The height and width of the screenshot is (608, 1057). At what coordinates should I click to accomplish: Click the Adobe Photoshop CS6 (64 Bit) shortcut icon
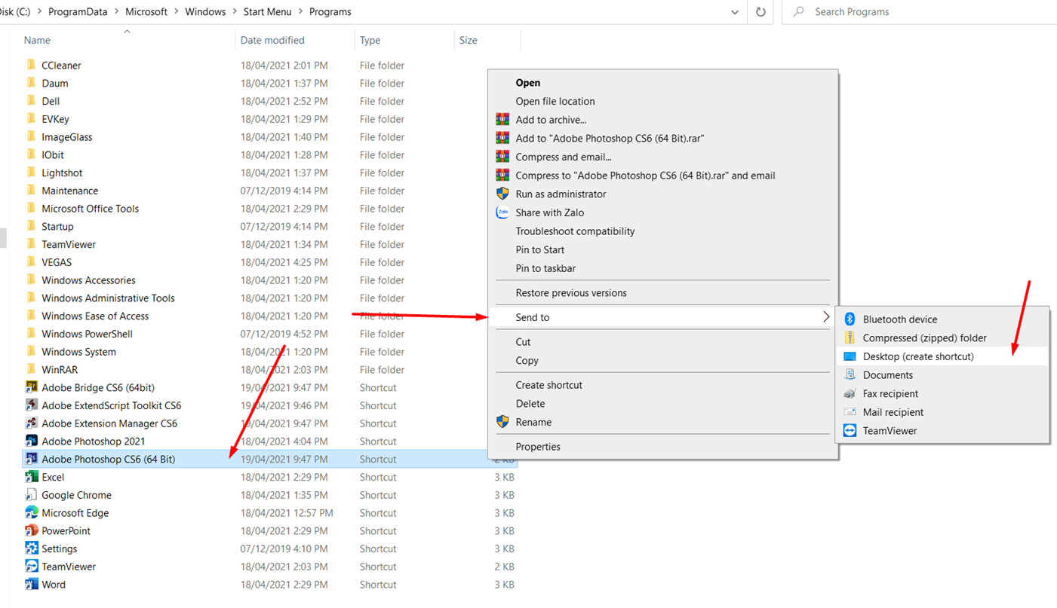click(31, 459)
